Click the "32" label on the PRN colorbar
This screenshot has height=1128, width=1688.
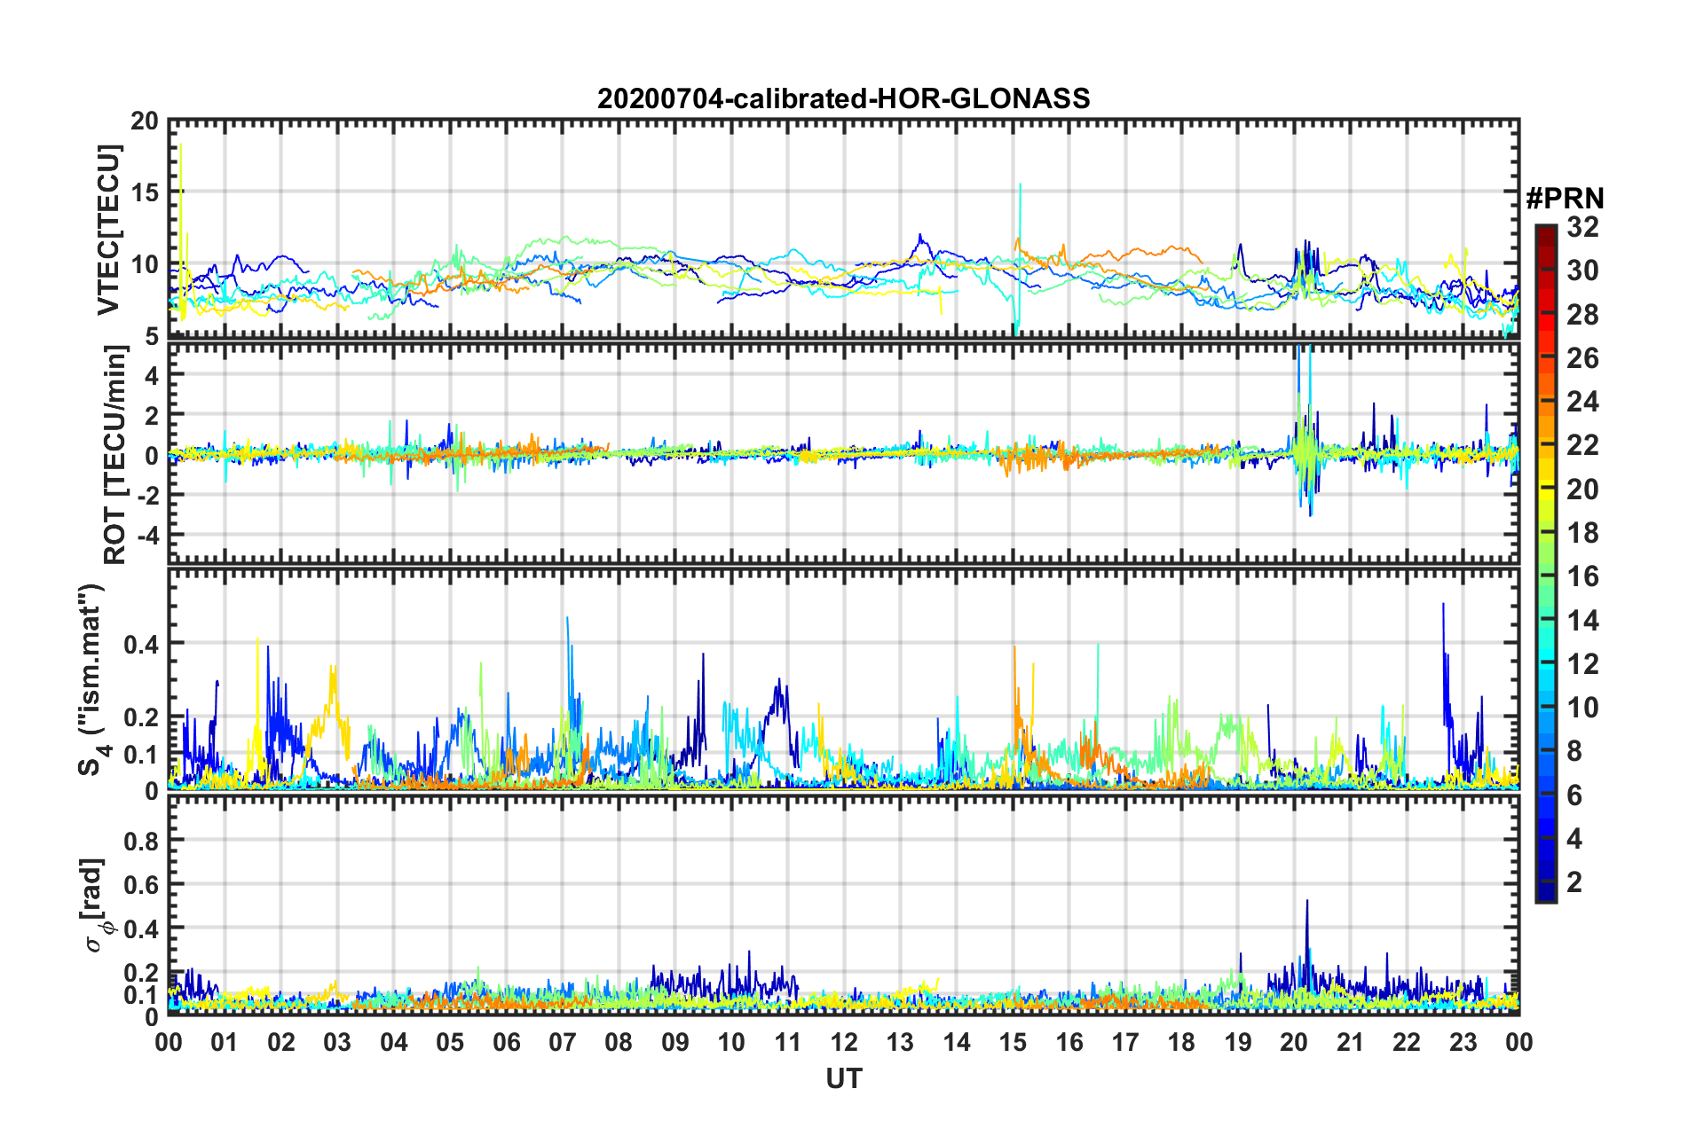pos(1582,227)
